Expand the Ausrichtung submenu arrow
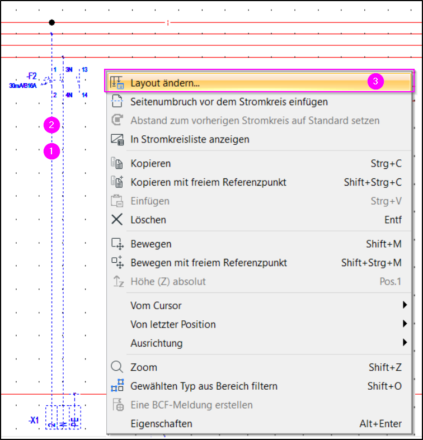 click(x=405, y=342)
